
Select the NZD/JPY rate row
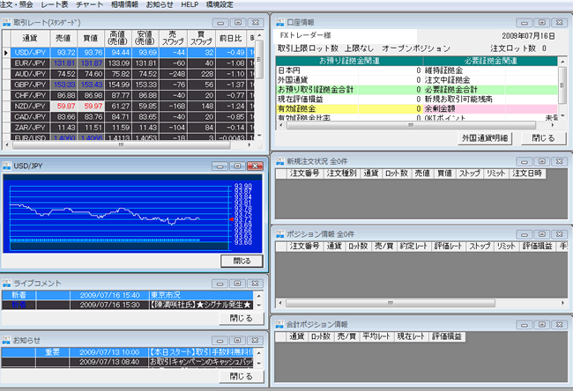pos(129,106)
